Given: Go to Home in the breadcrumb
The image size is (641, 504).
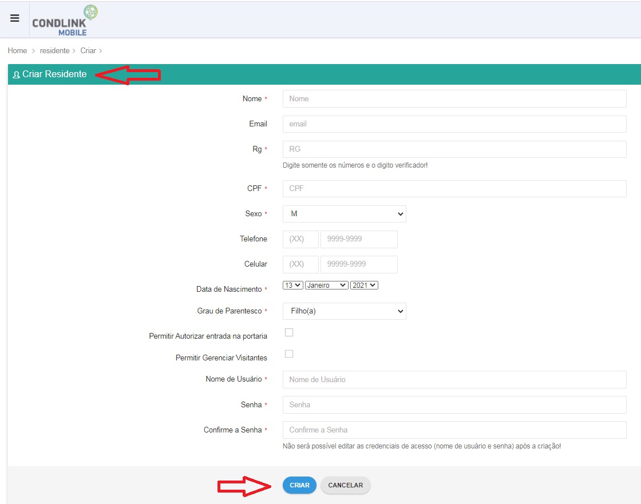Looking at the screenshot, I should (17, 51).
